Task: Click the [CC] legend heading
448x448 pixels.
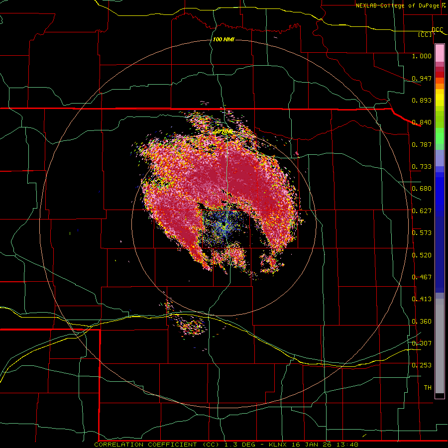Action: [x=425, y=34]
